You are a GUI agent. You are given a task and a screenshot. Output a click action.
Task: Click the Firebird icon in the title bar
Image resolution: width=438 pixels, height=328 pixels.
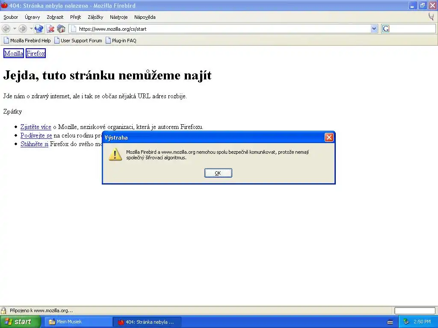tap(4, 5)
